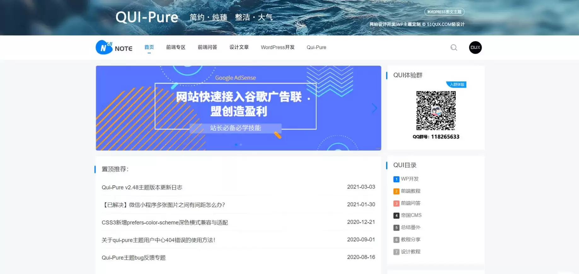
Task: Open the Google AdSense banner slide
Action: [x=238, y=108]
